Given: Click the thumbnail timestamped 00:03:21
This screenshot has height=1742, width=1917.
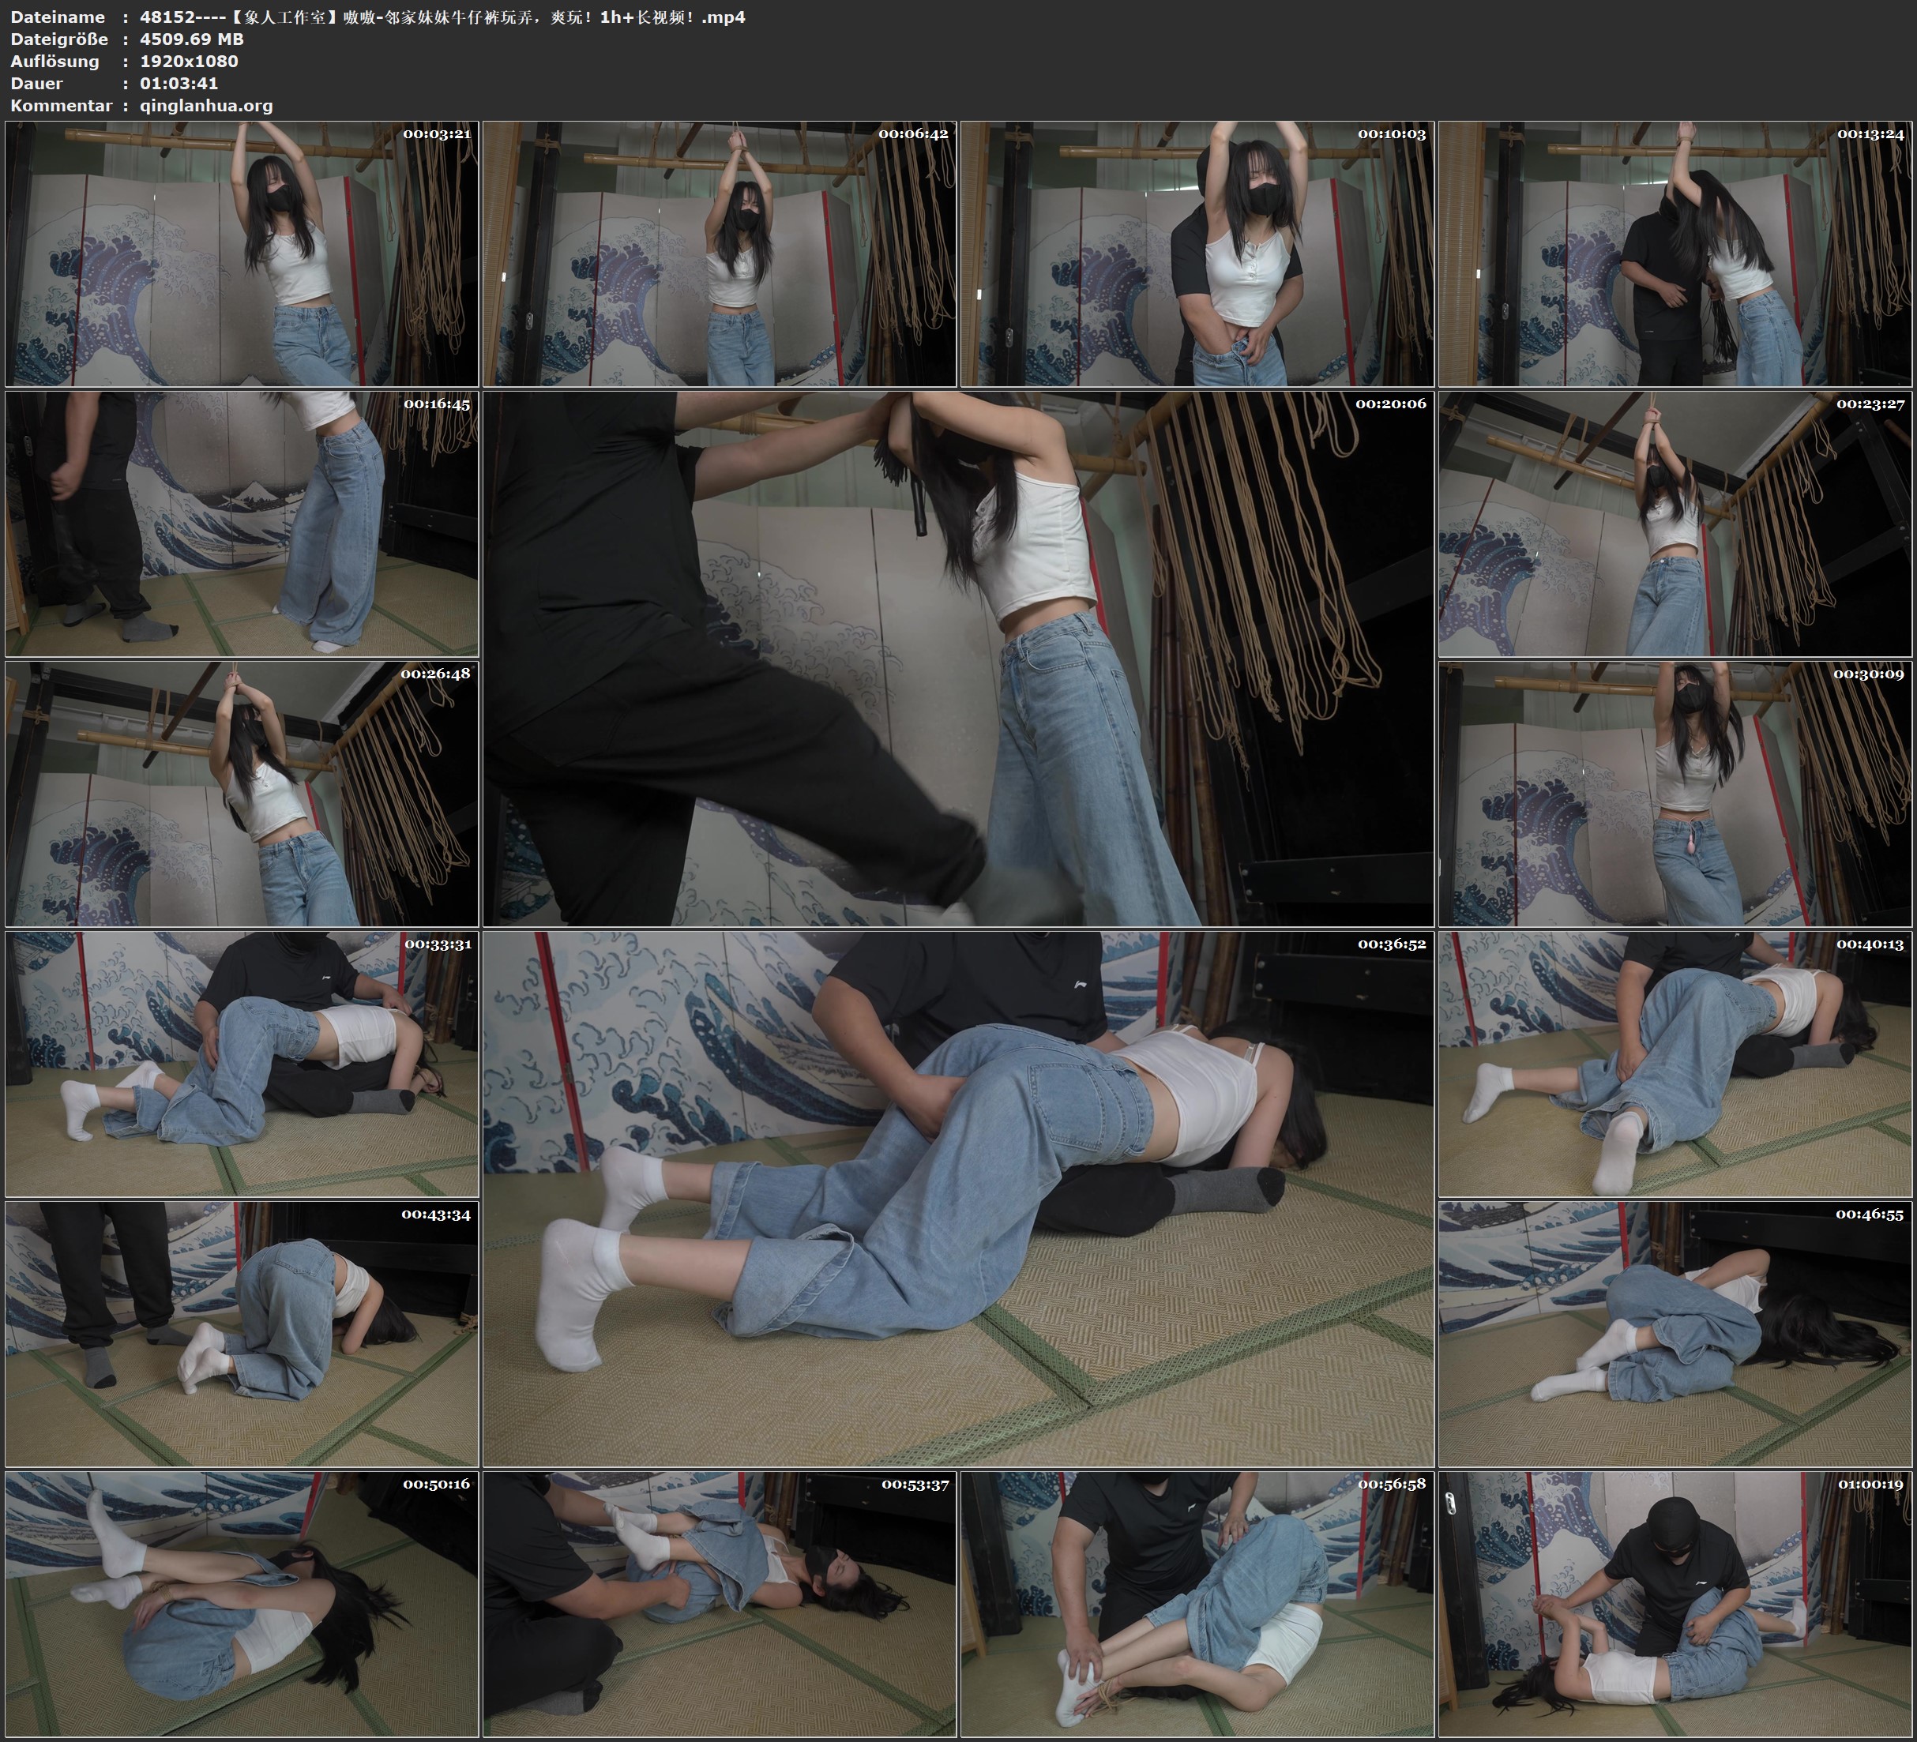Looking at the screenshot, I should click(242, 253).
